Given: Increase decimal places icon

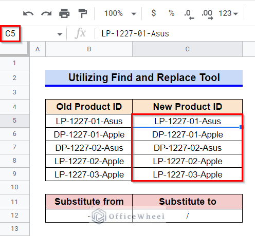Looking at the screenshot, I should [x=207, y=14].
